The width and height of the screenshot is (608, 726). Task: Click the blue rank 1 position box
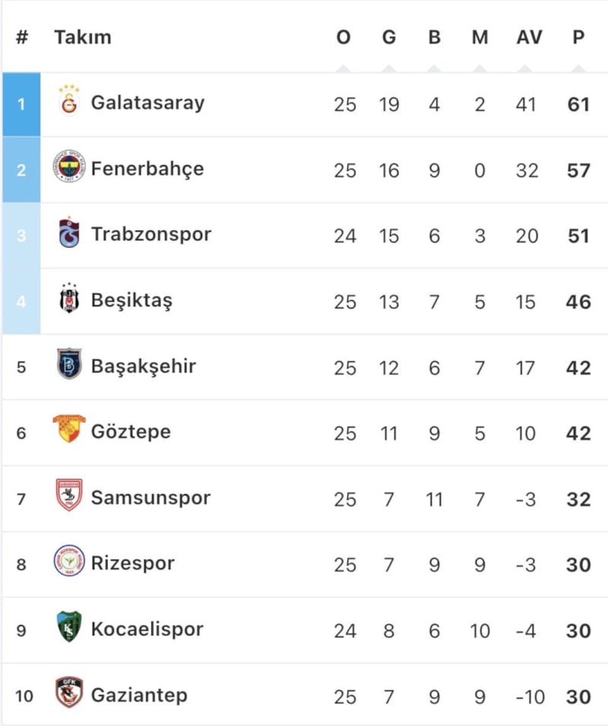point(21,104)
